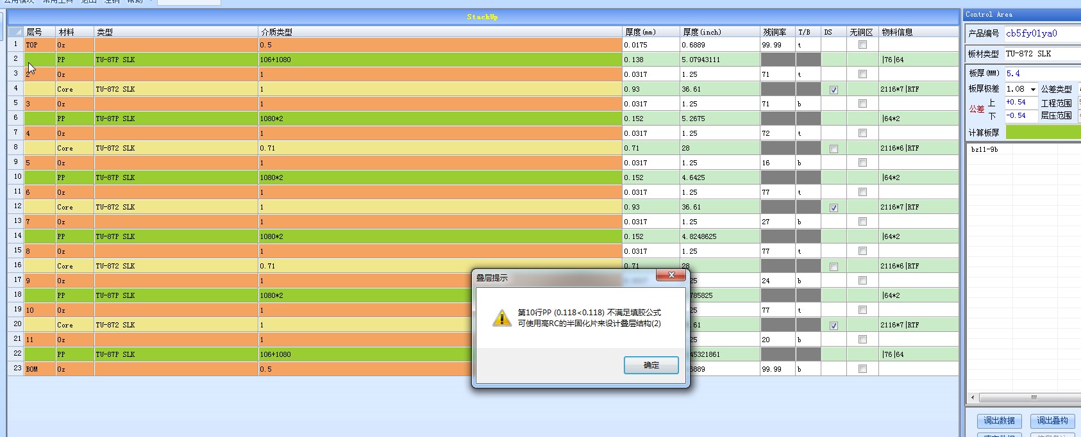The width and height of the screenshot is (1081, 437).
Task: Click the 残铜率 column header
Action: [778, 31]
